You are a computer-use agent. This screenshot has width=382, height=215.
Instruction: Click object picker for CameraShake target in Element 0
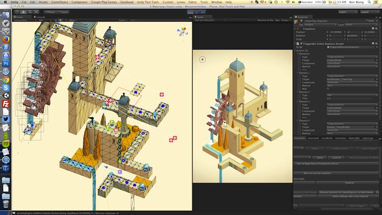tap(377, 60)
